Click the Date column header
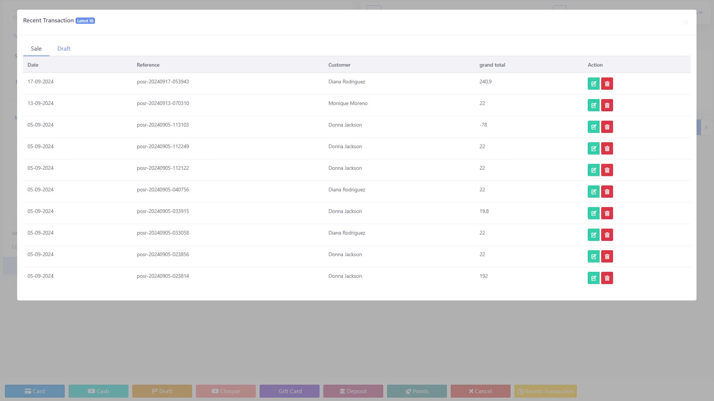The width and height of the screenshot is (714, 401). coord(33,65)
